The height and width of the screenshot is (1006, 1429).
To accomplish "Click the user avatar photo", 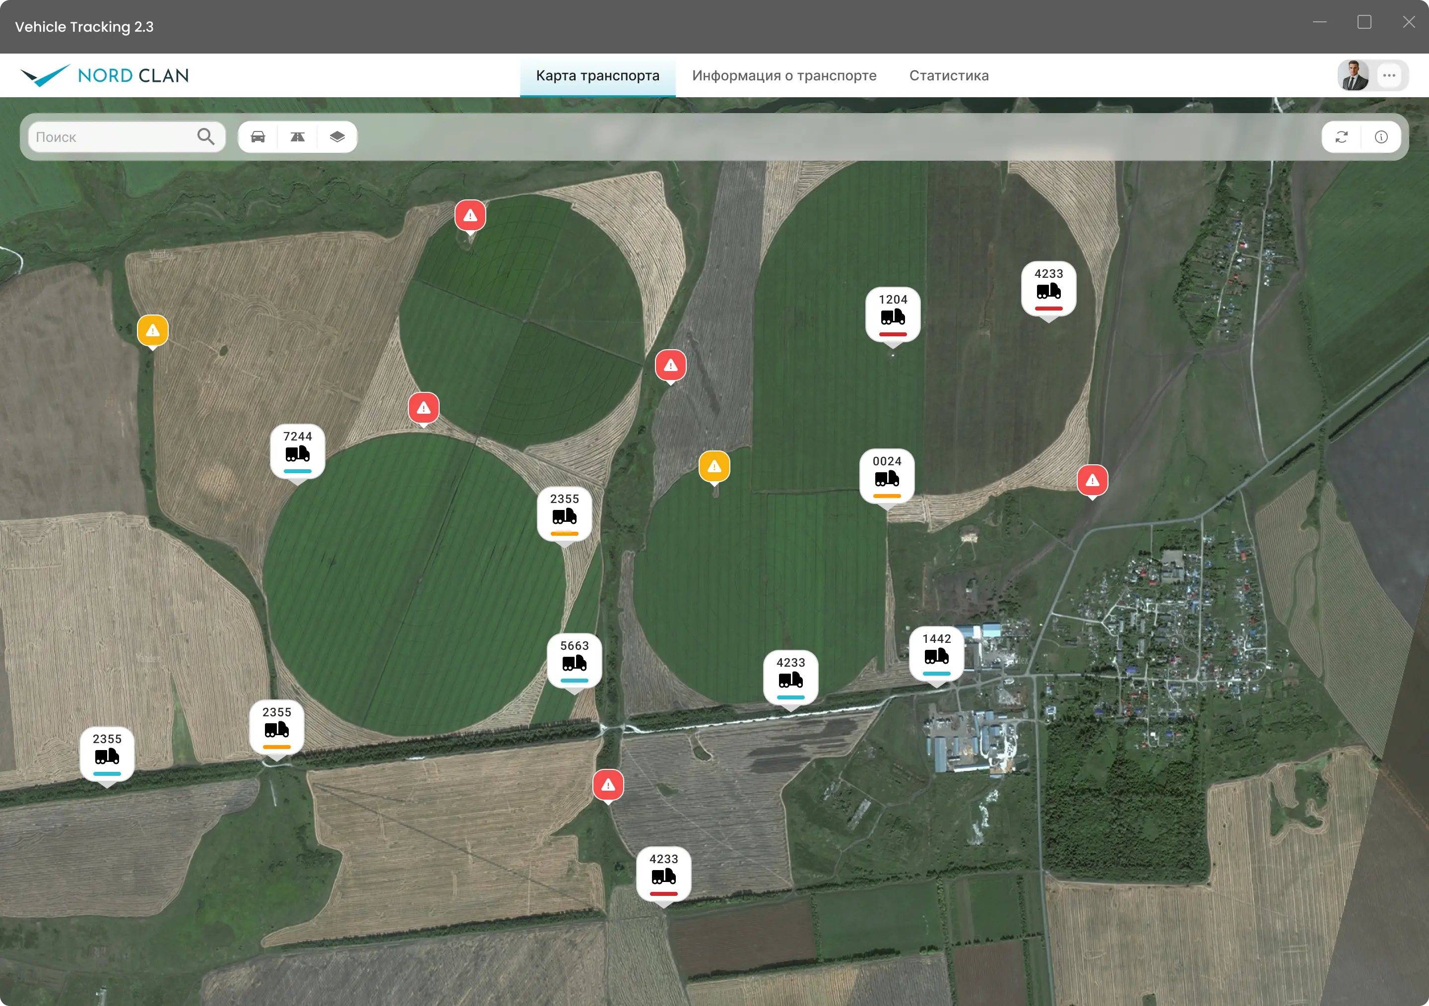I will click(x=1354, y=75).
